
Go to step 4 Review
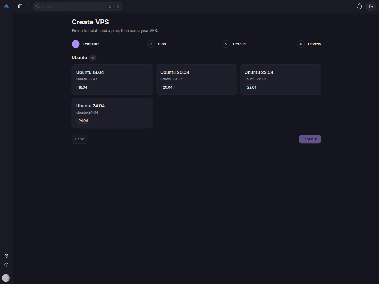pos(309,44)
